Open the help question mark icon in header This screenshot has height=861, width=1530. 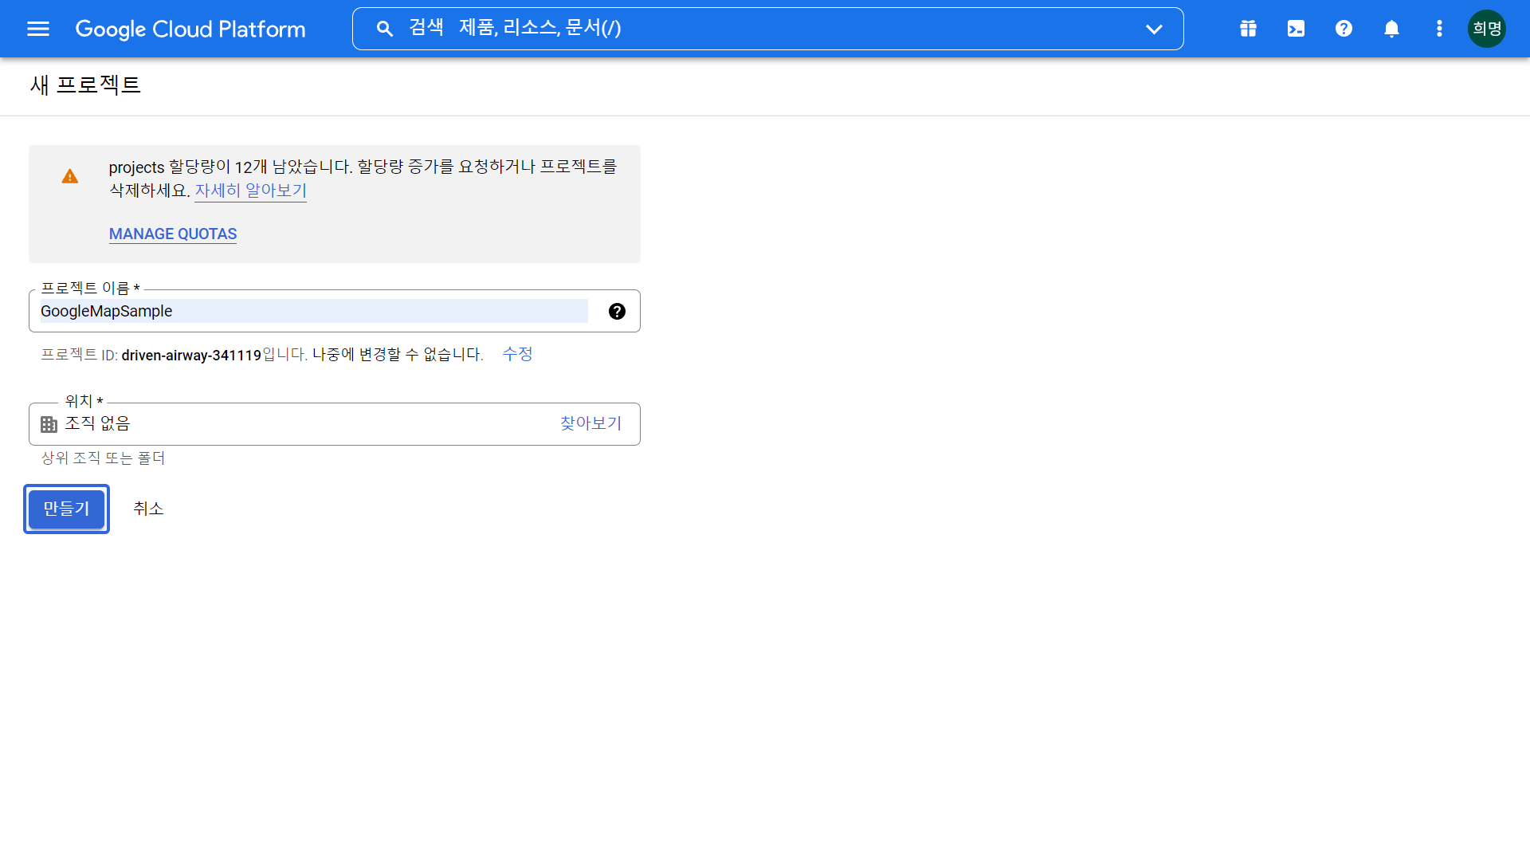pyautogui.click(x=1344, y=29)
